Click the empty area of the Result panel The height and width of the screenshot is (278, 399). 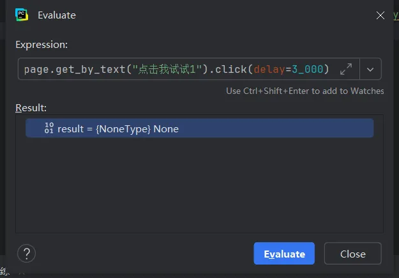(199, 185)
